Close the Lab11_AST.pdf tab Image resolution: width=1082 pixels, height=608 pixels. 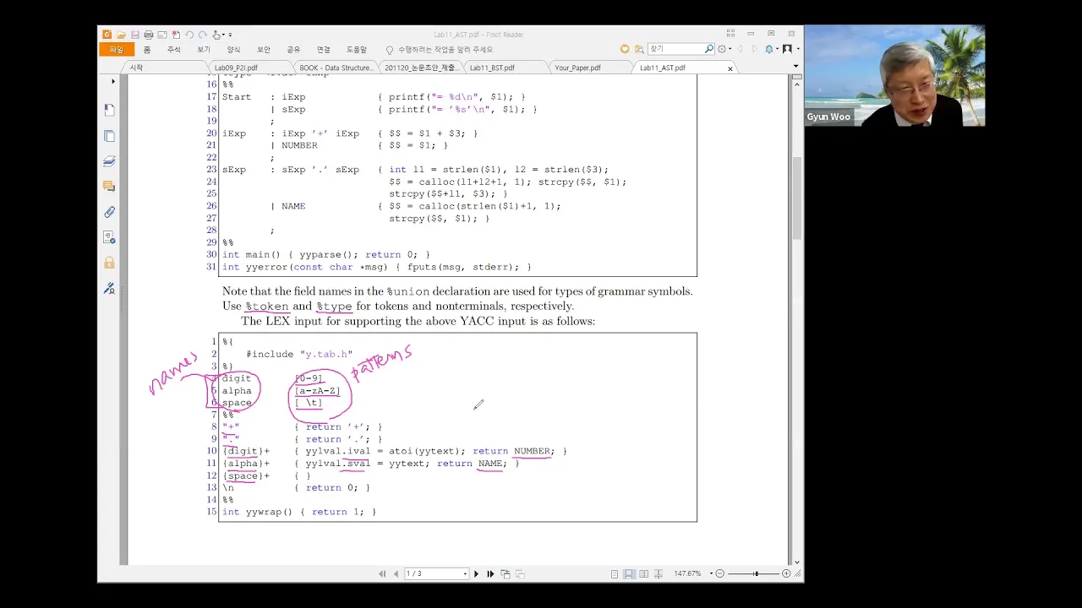[x=730, y=68]
